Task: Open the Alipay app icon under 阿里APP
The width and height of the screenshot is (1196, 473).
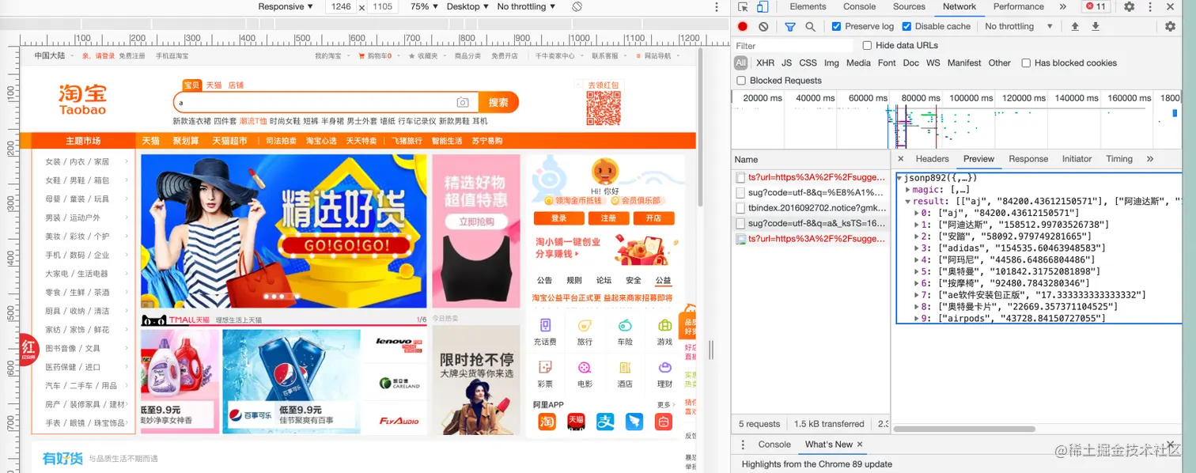Action: [x=605, y=422]
